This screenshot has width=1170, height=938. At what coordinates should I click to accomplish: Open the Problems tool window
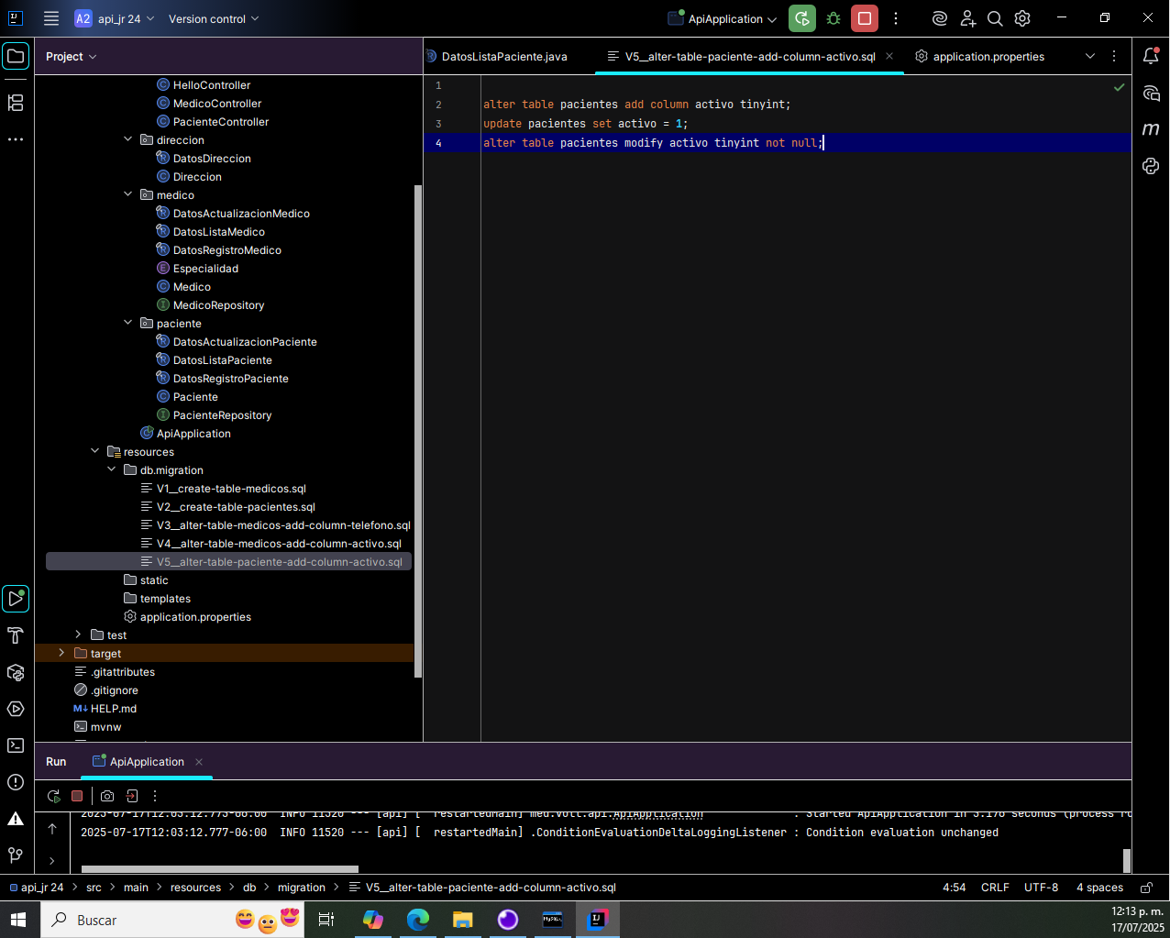(x=16, y=782)
